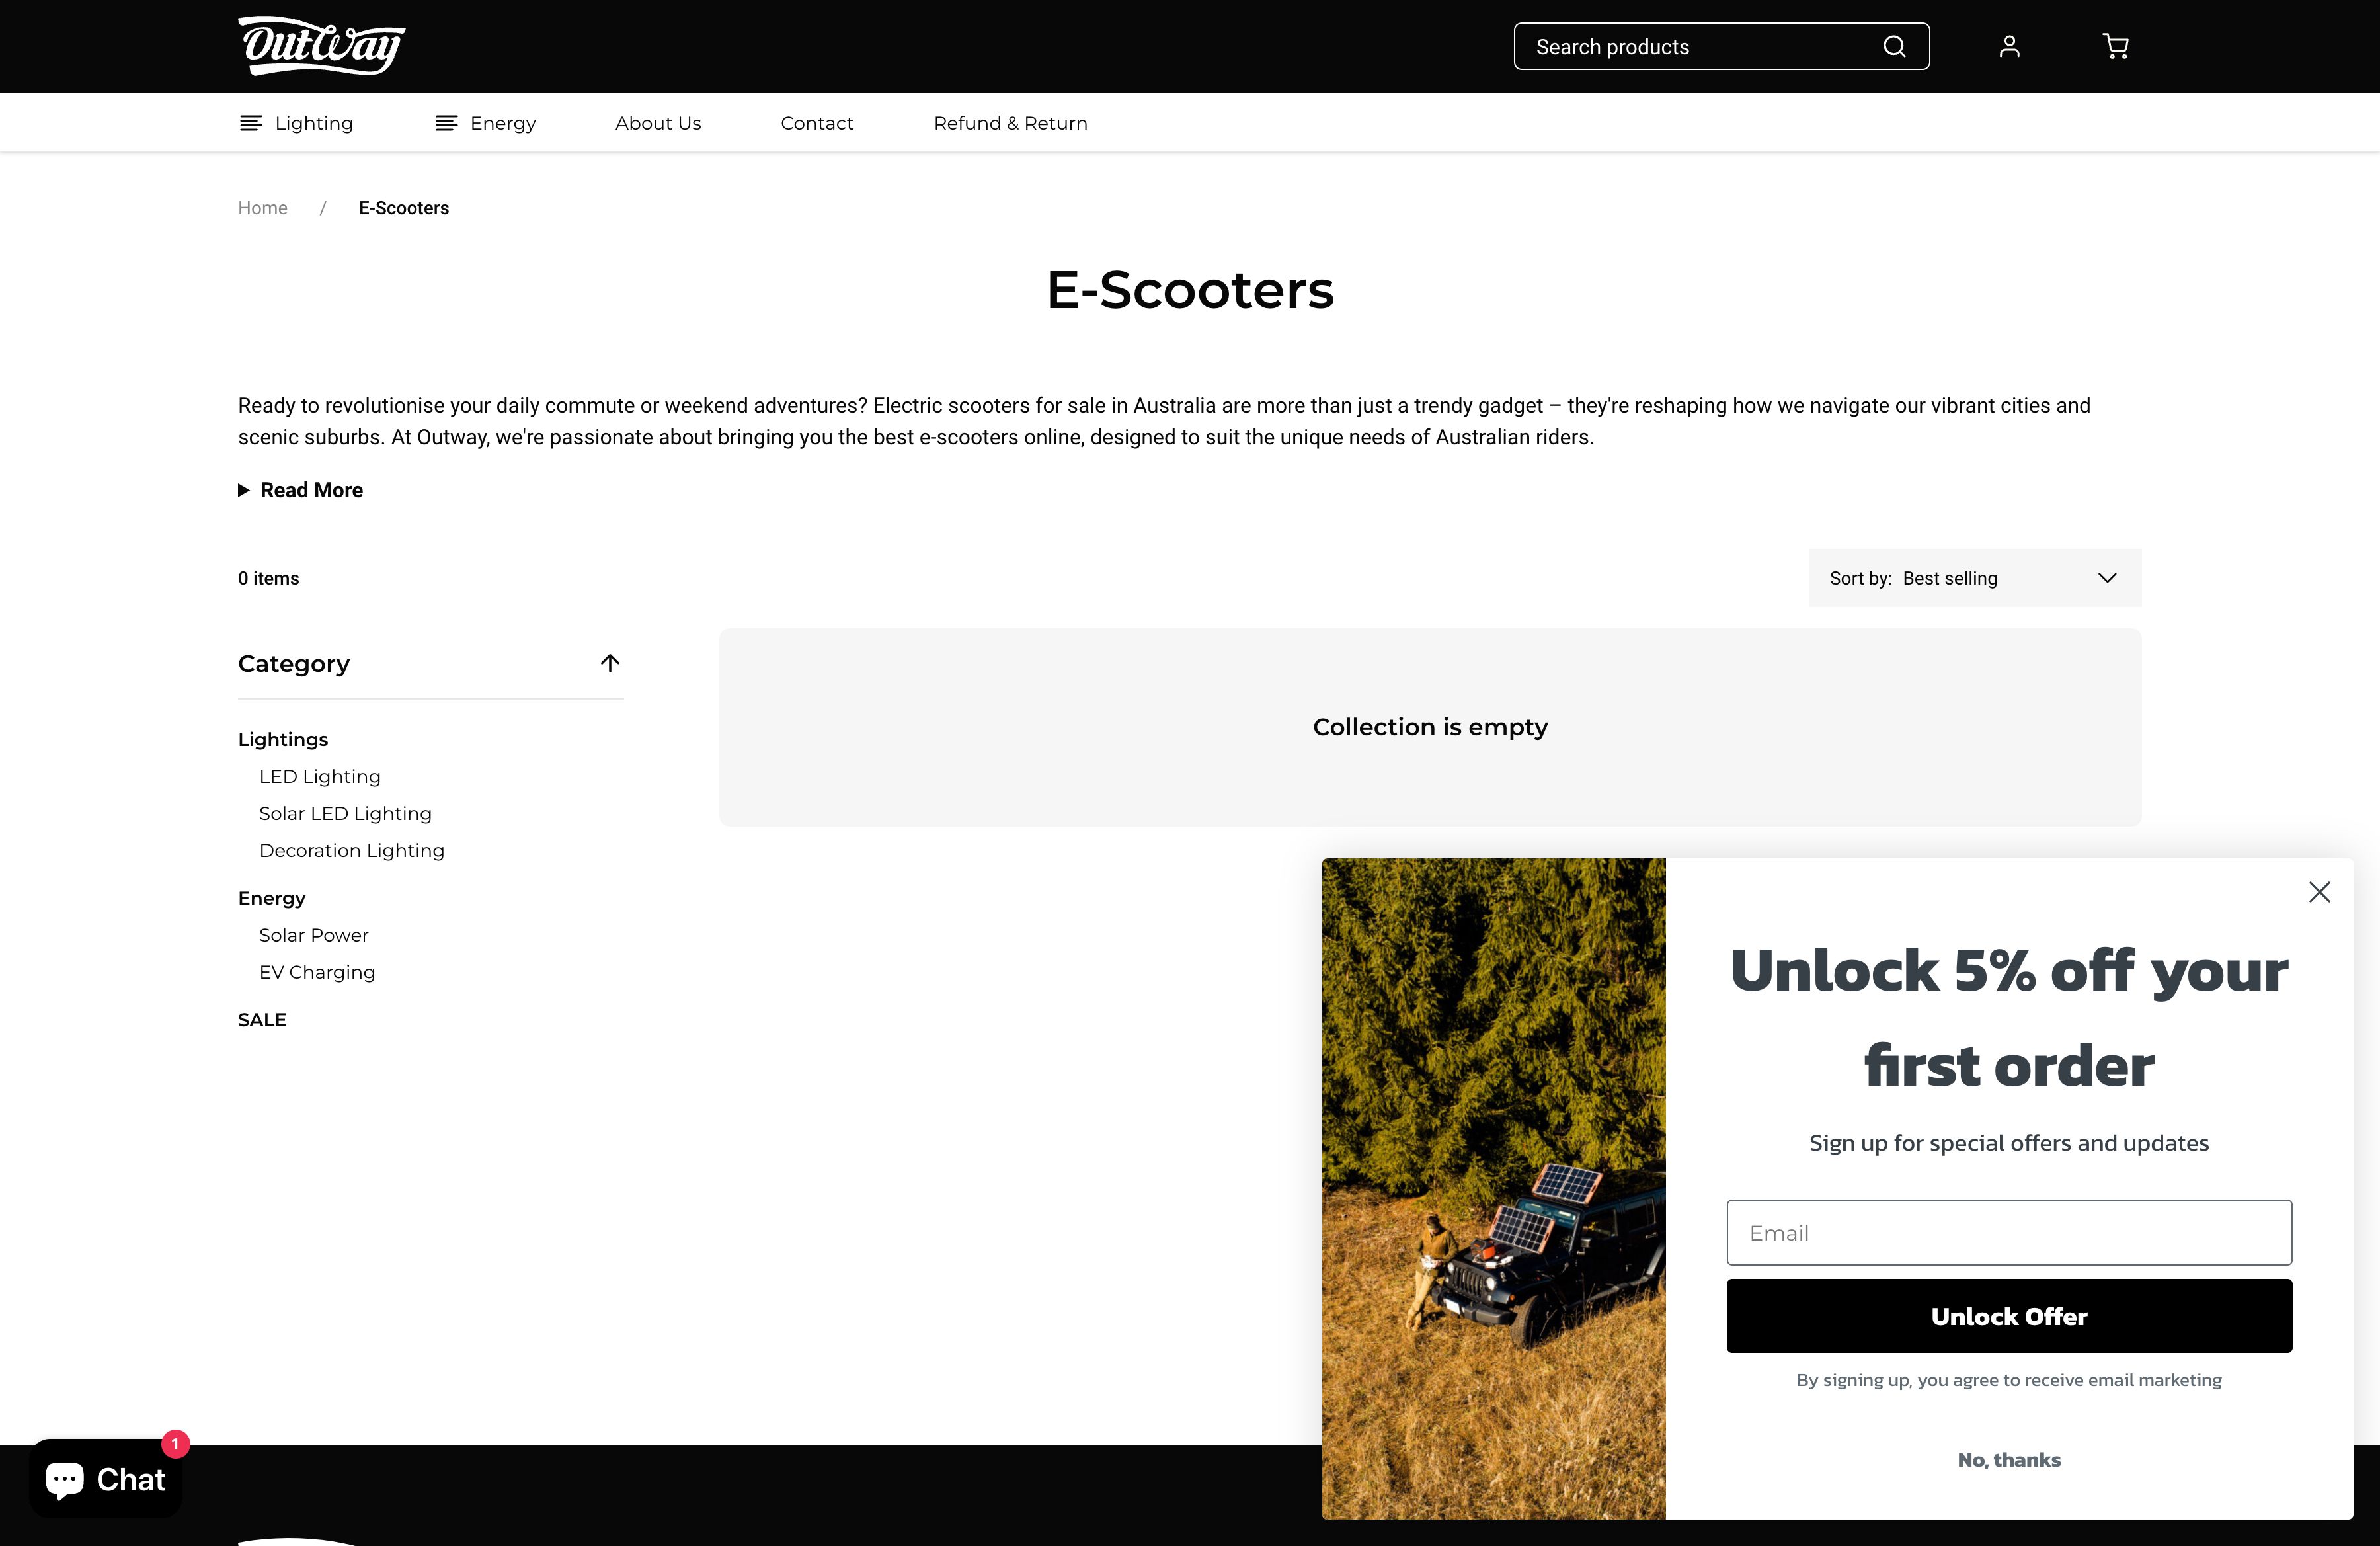Click the Unlock Offer button
Screen dimensions: 2380x1546
click(2008, 1316)
